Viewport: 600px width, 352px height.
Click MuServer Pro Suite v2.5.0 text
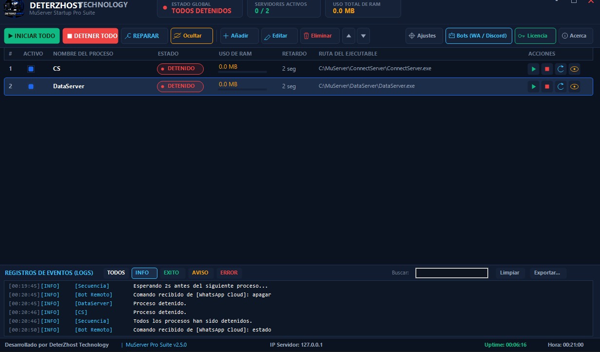pos(156,345)
